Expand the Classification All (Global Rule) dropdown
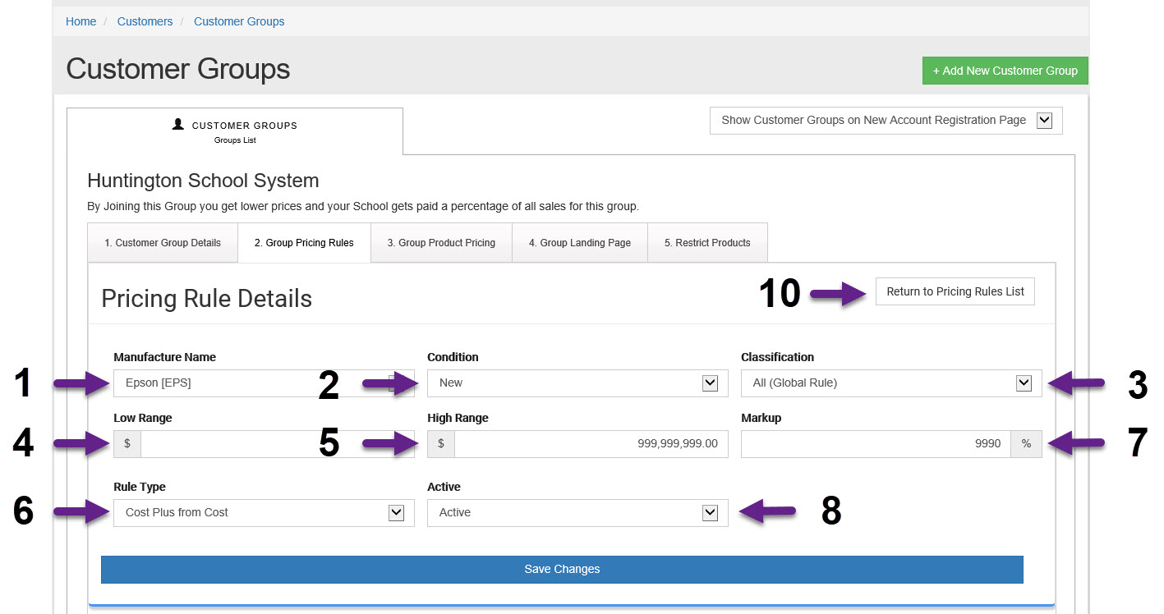 click(890, 383)
